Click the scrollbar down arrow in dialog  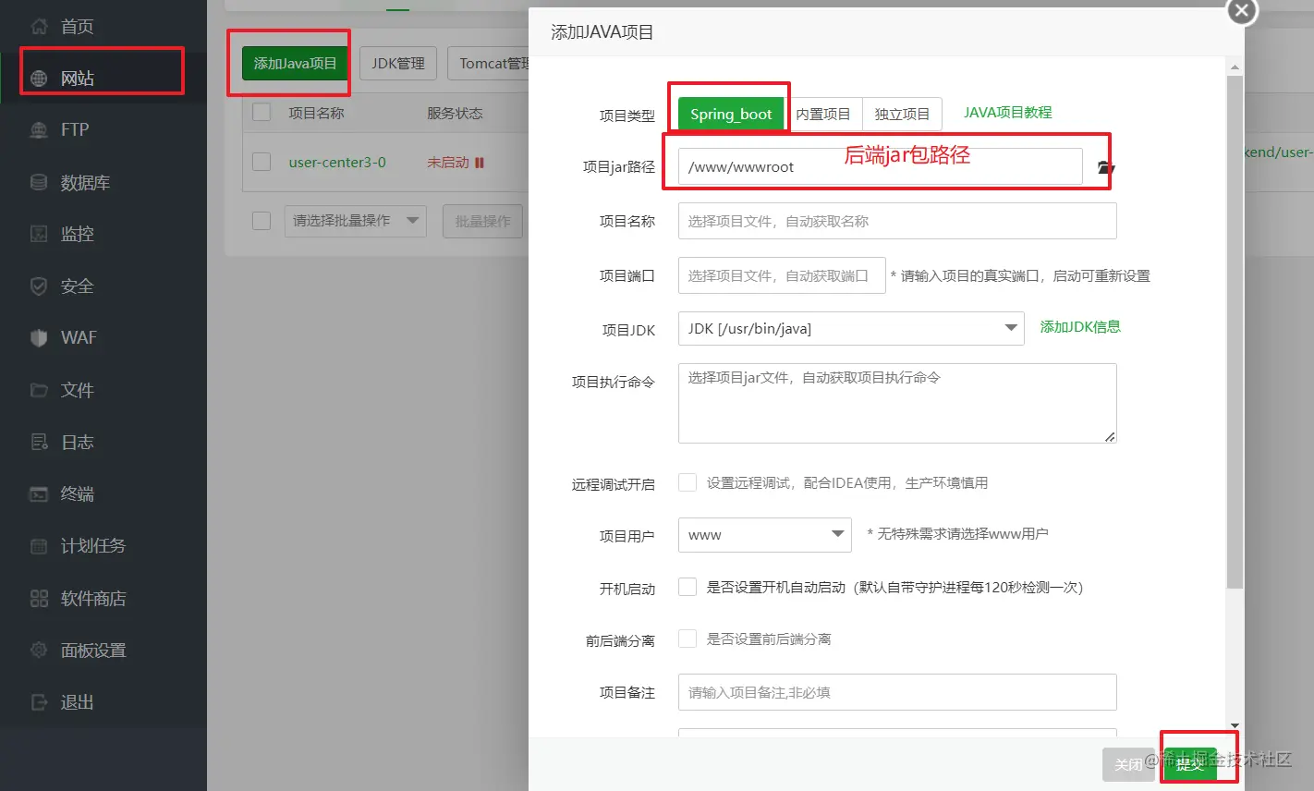click(1235, 725)
